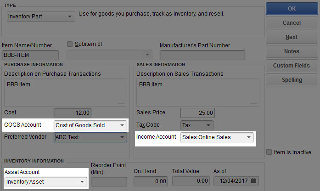Screen dimensions: 320x191
Task: Open the As of date calendar icon
Action: coord(253,180)
